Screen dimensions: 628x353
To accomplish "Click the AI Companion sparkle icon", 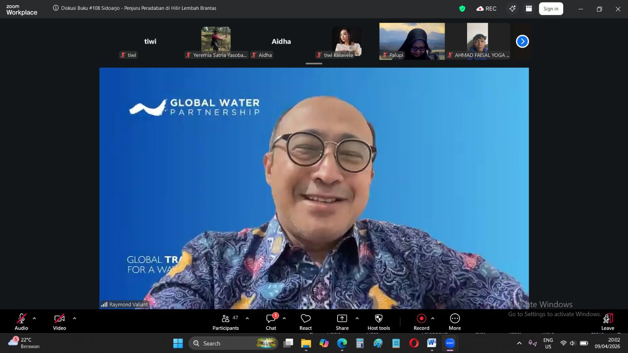I will pos(512,9).
